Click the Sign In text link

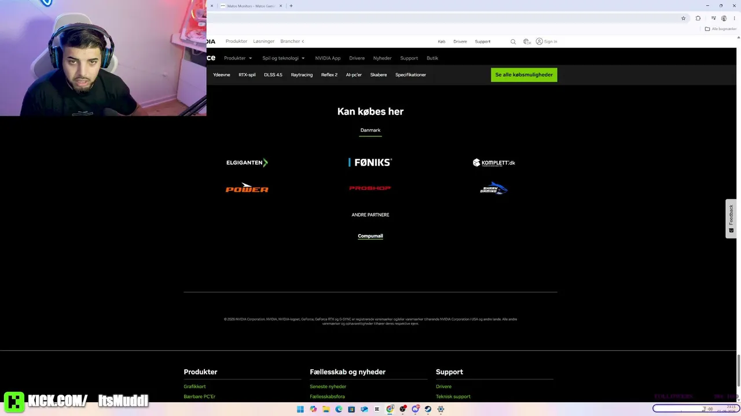551,42
